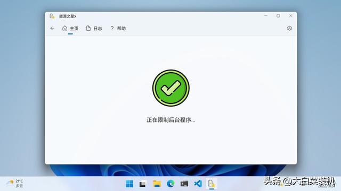341x191 pixels.
Task: Open settings via the gear icon
Action: (289, 28)
